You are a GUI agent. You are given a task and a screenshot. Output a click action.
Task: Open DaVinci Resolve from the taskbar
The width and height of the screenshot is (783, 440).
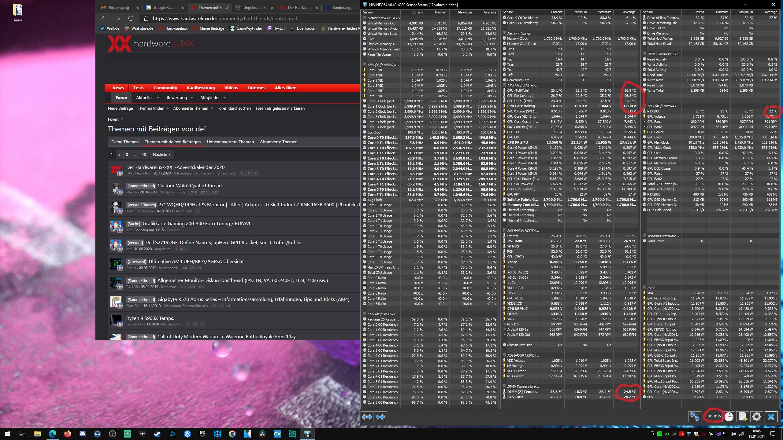262,434
